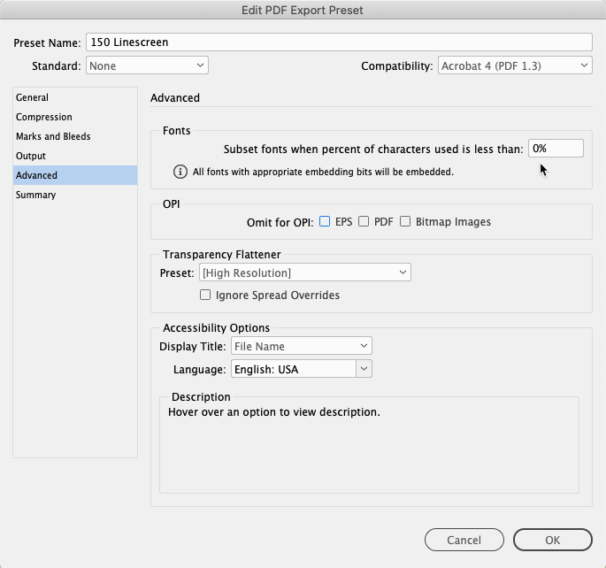606x568 pixels.
Task: Enable EPS omit for OPI checkbox
Action: [325, 221]
